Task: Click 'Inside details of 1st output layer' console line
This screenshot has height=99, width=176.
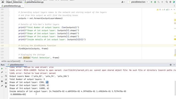Action: (68, 91)
